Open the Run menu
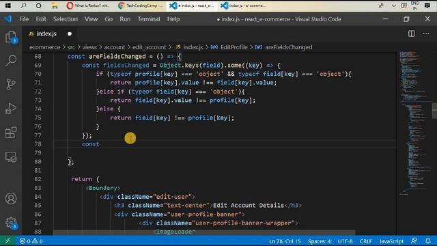The width and height of the screenshot is (437, 246). click(x=125, y=19)
